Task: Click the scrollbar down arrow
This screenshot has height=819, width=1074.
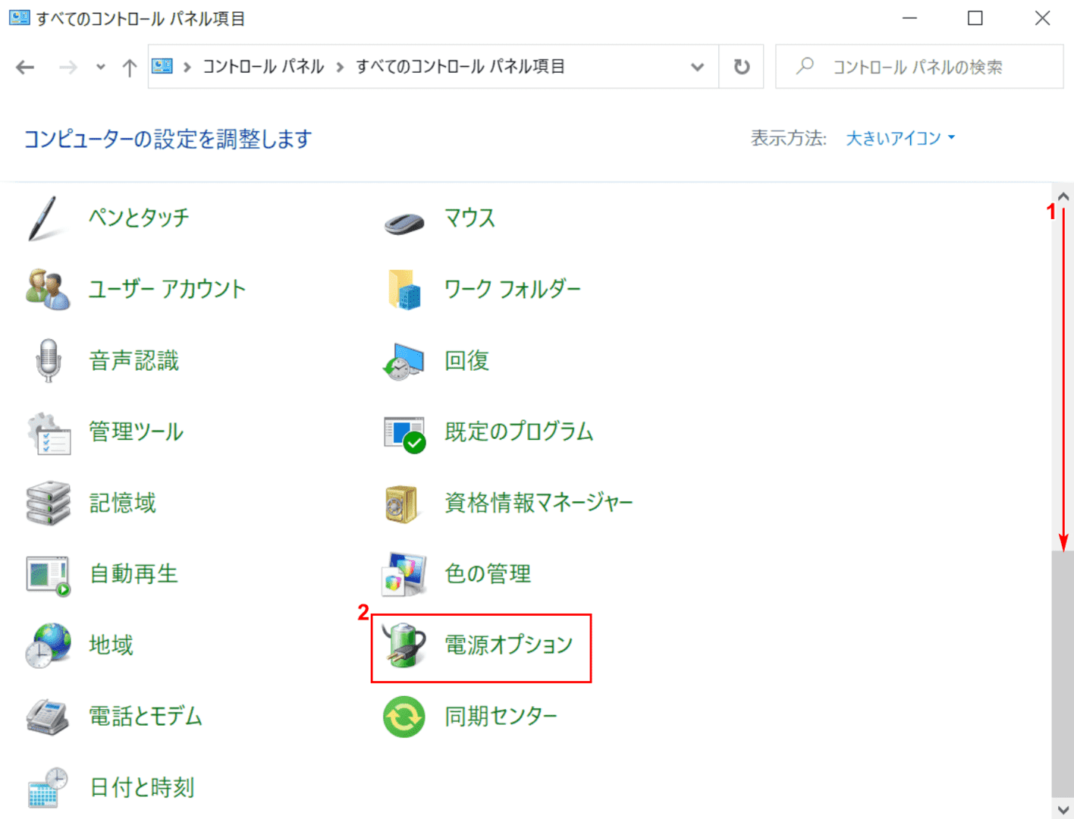Action: 1063,809
